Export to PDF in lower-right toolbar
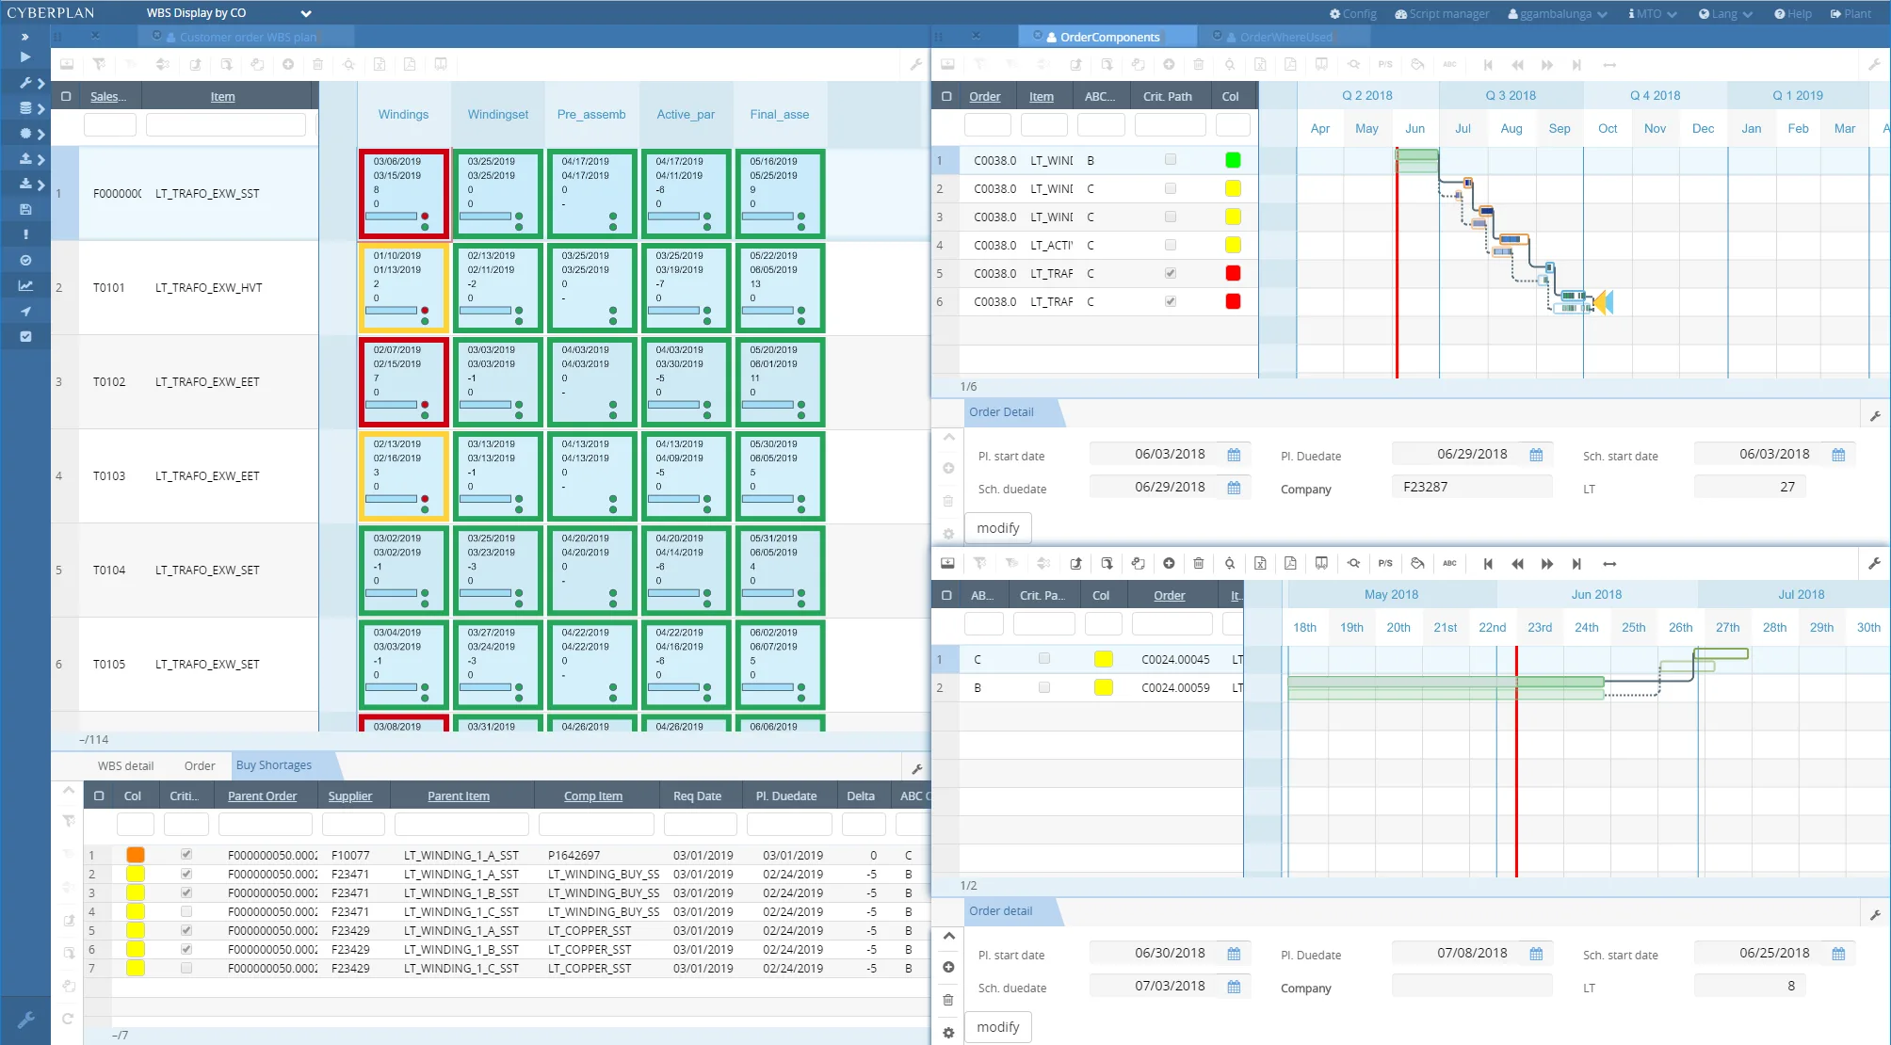 pyautogui.click(x=1290, y=564)
